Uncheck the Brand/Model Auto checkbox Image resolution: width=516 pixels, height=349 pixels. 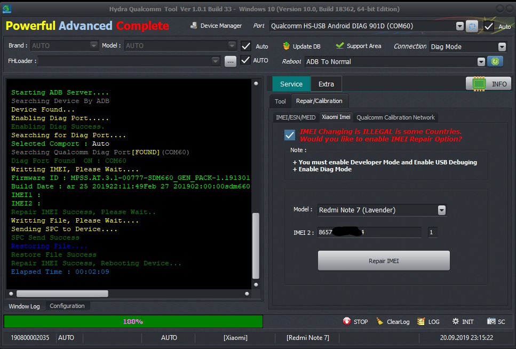tap(246, 46)
